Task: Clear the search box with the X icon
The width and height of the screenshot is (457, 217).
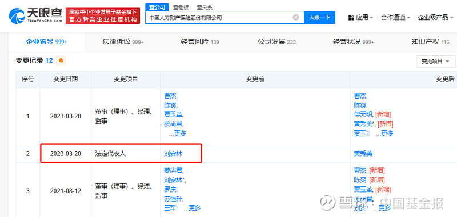Action: coord(296,18)
